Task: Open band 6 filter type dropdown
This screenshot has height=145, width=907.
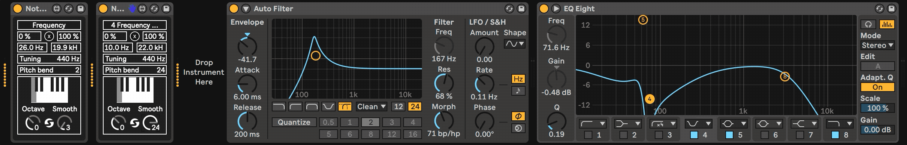Action: tap(769, 123)
